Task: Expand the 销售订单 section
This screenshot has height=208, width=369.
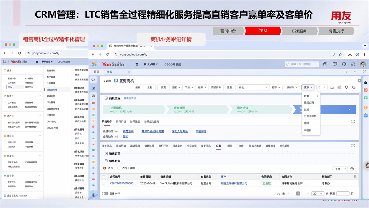Action: [106, 153]
